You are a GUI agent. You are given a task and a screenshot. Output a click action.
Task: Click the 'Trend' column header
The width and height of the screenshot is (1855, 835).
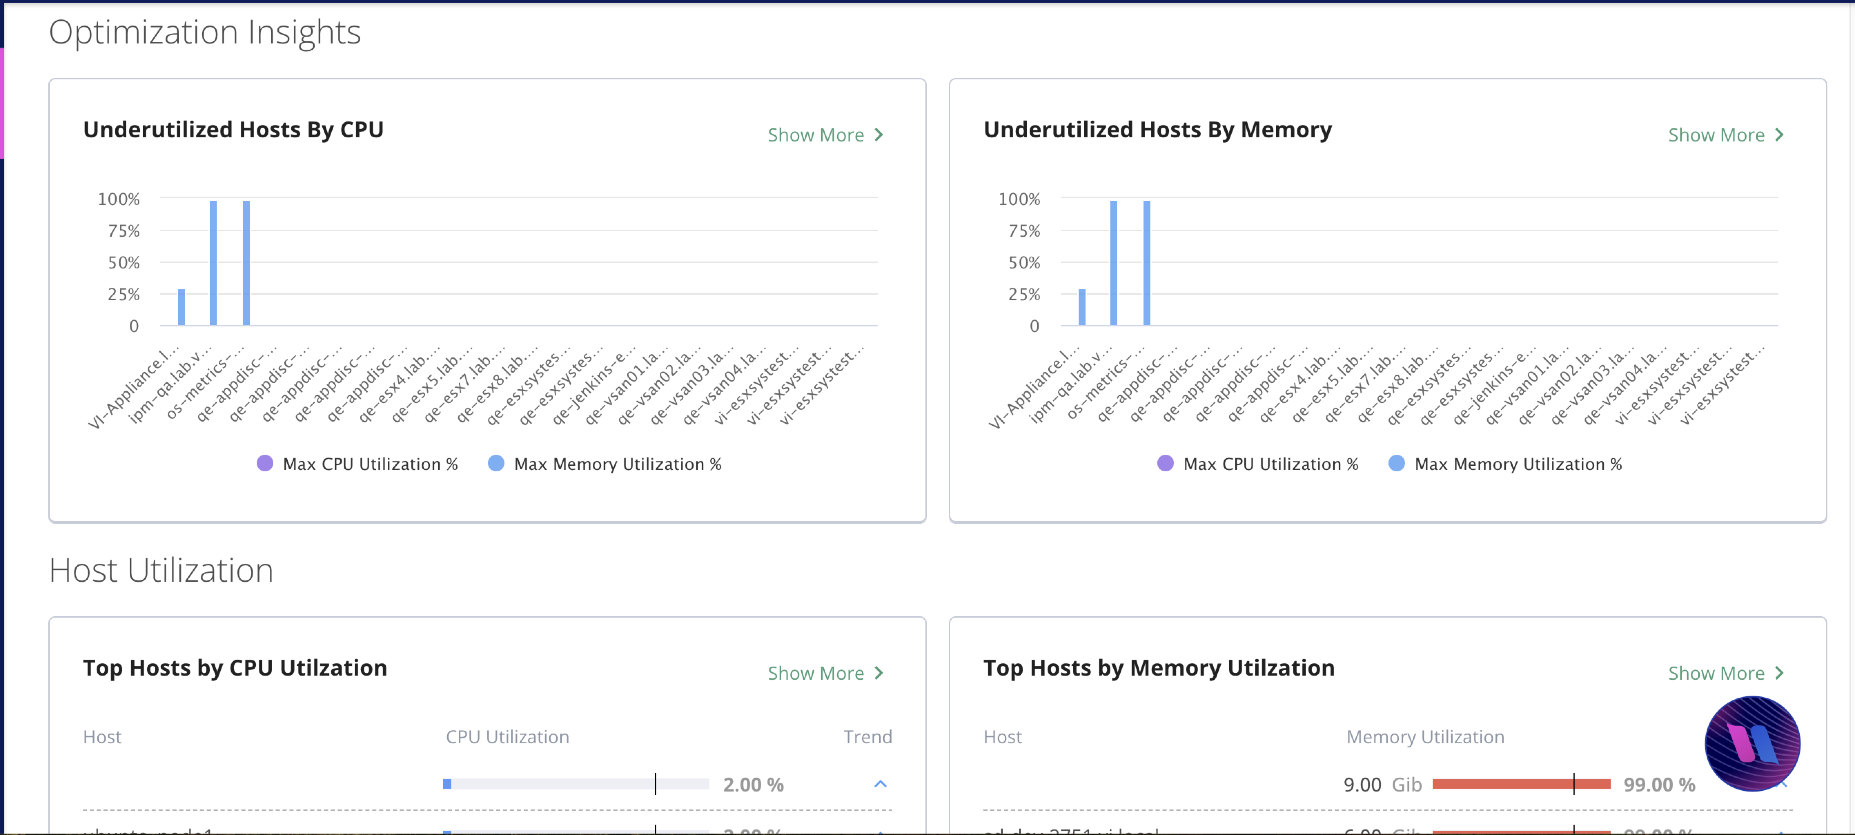pyautogui.click(x=867, y=736)
